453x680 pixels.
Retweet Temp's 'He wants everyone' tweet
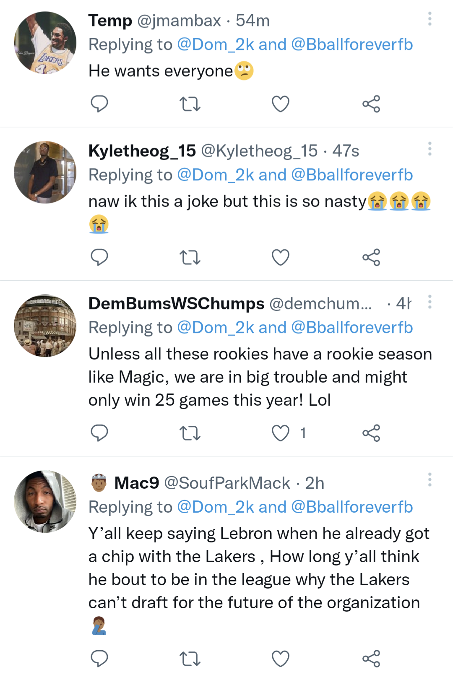190,104
